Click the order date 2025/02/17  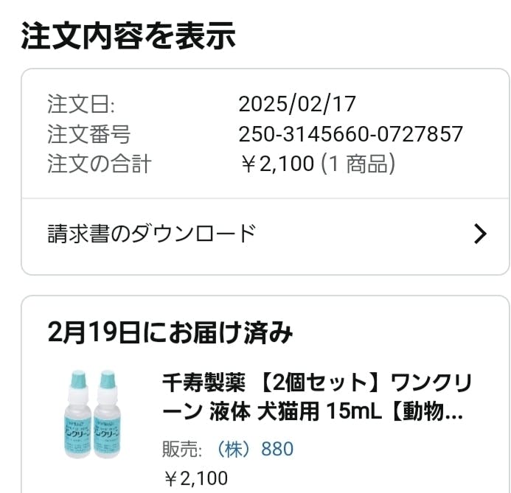click(297, 104)
